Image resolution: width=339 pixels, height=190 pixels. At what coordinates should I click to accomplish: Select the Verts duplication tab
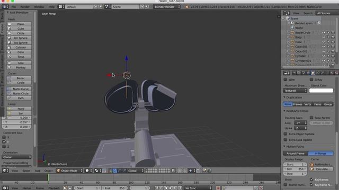[x=308, y=104]
